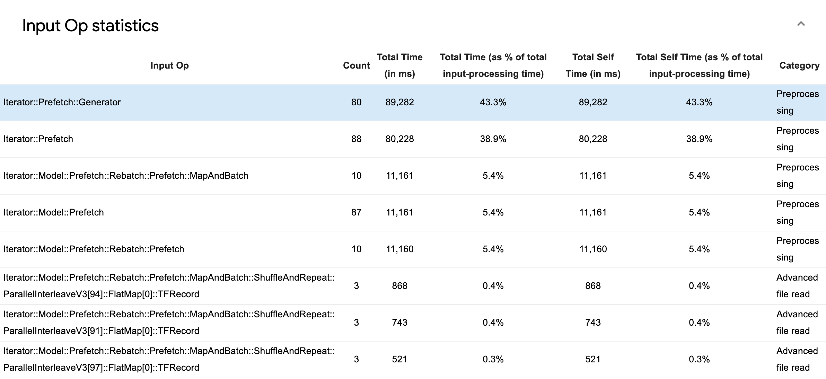Select the Rebatch::Prefetch::MapAndBatch row
The width and height of the screenshot is (826, 379).
pos(126,176)
